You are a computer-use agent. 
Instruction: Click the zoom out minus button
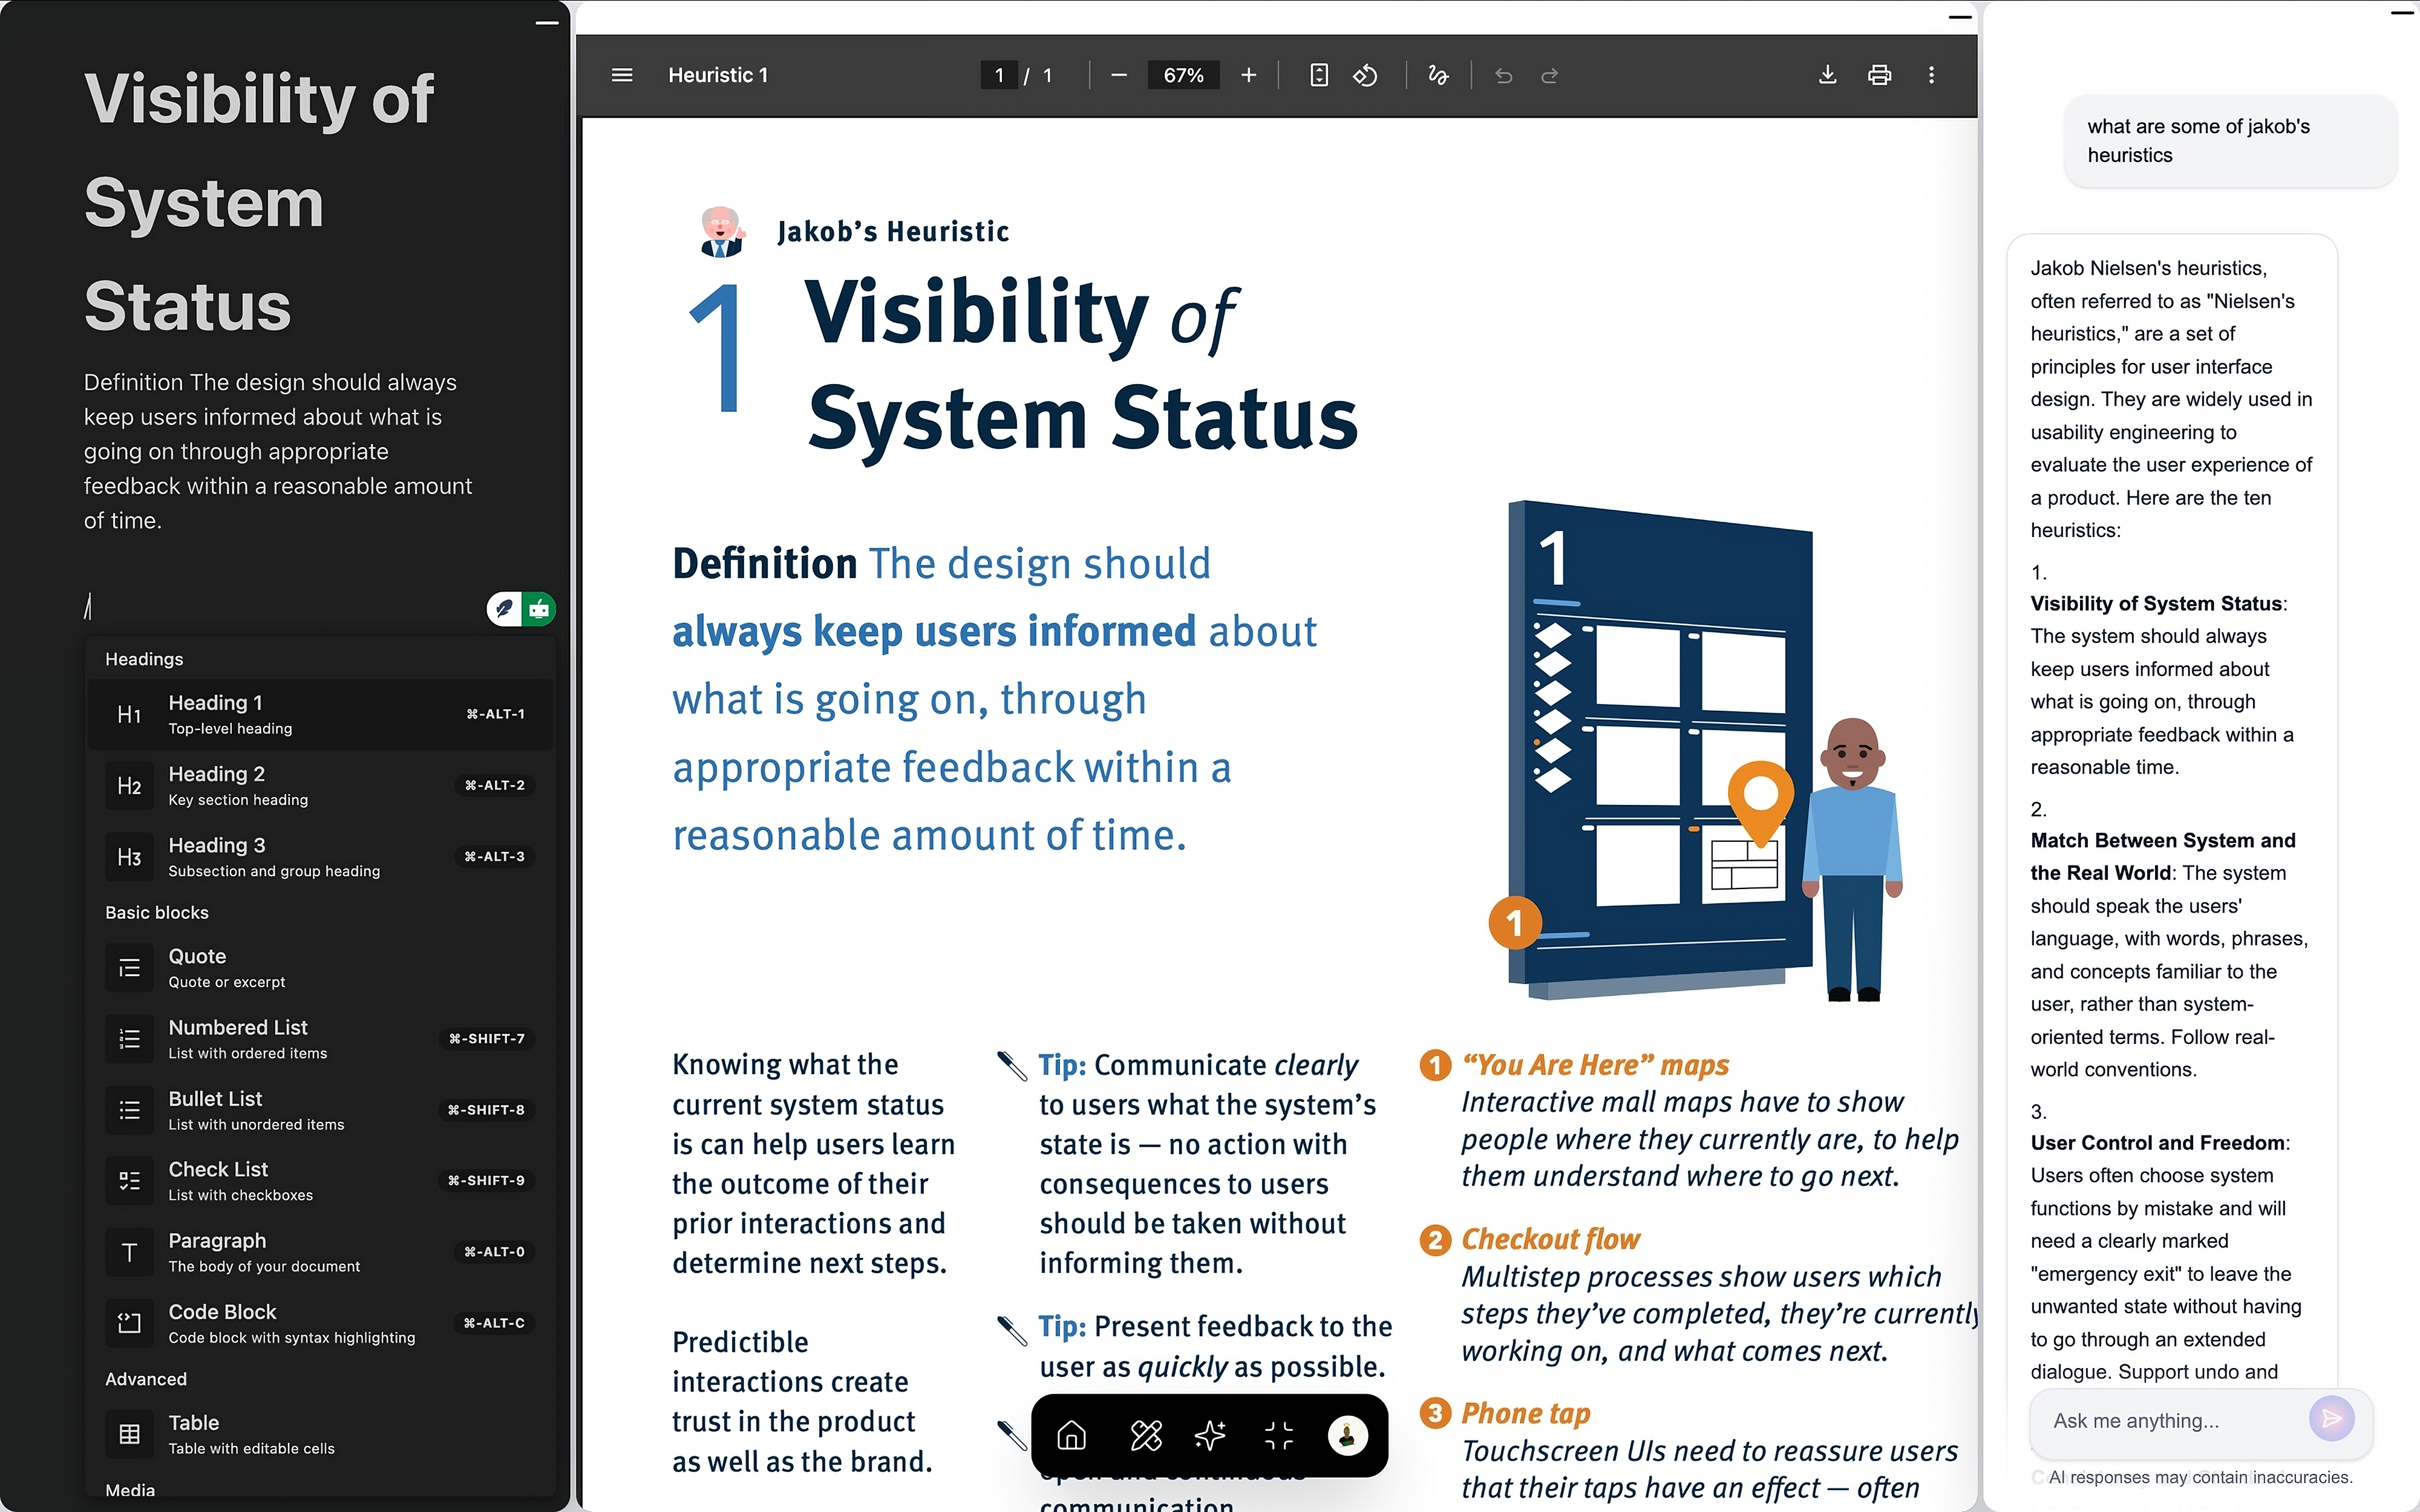pos(1119,75)
